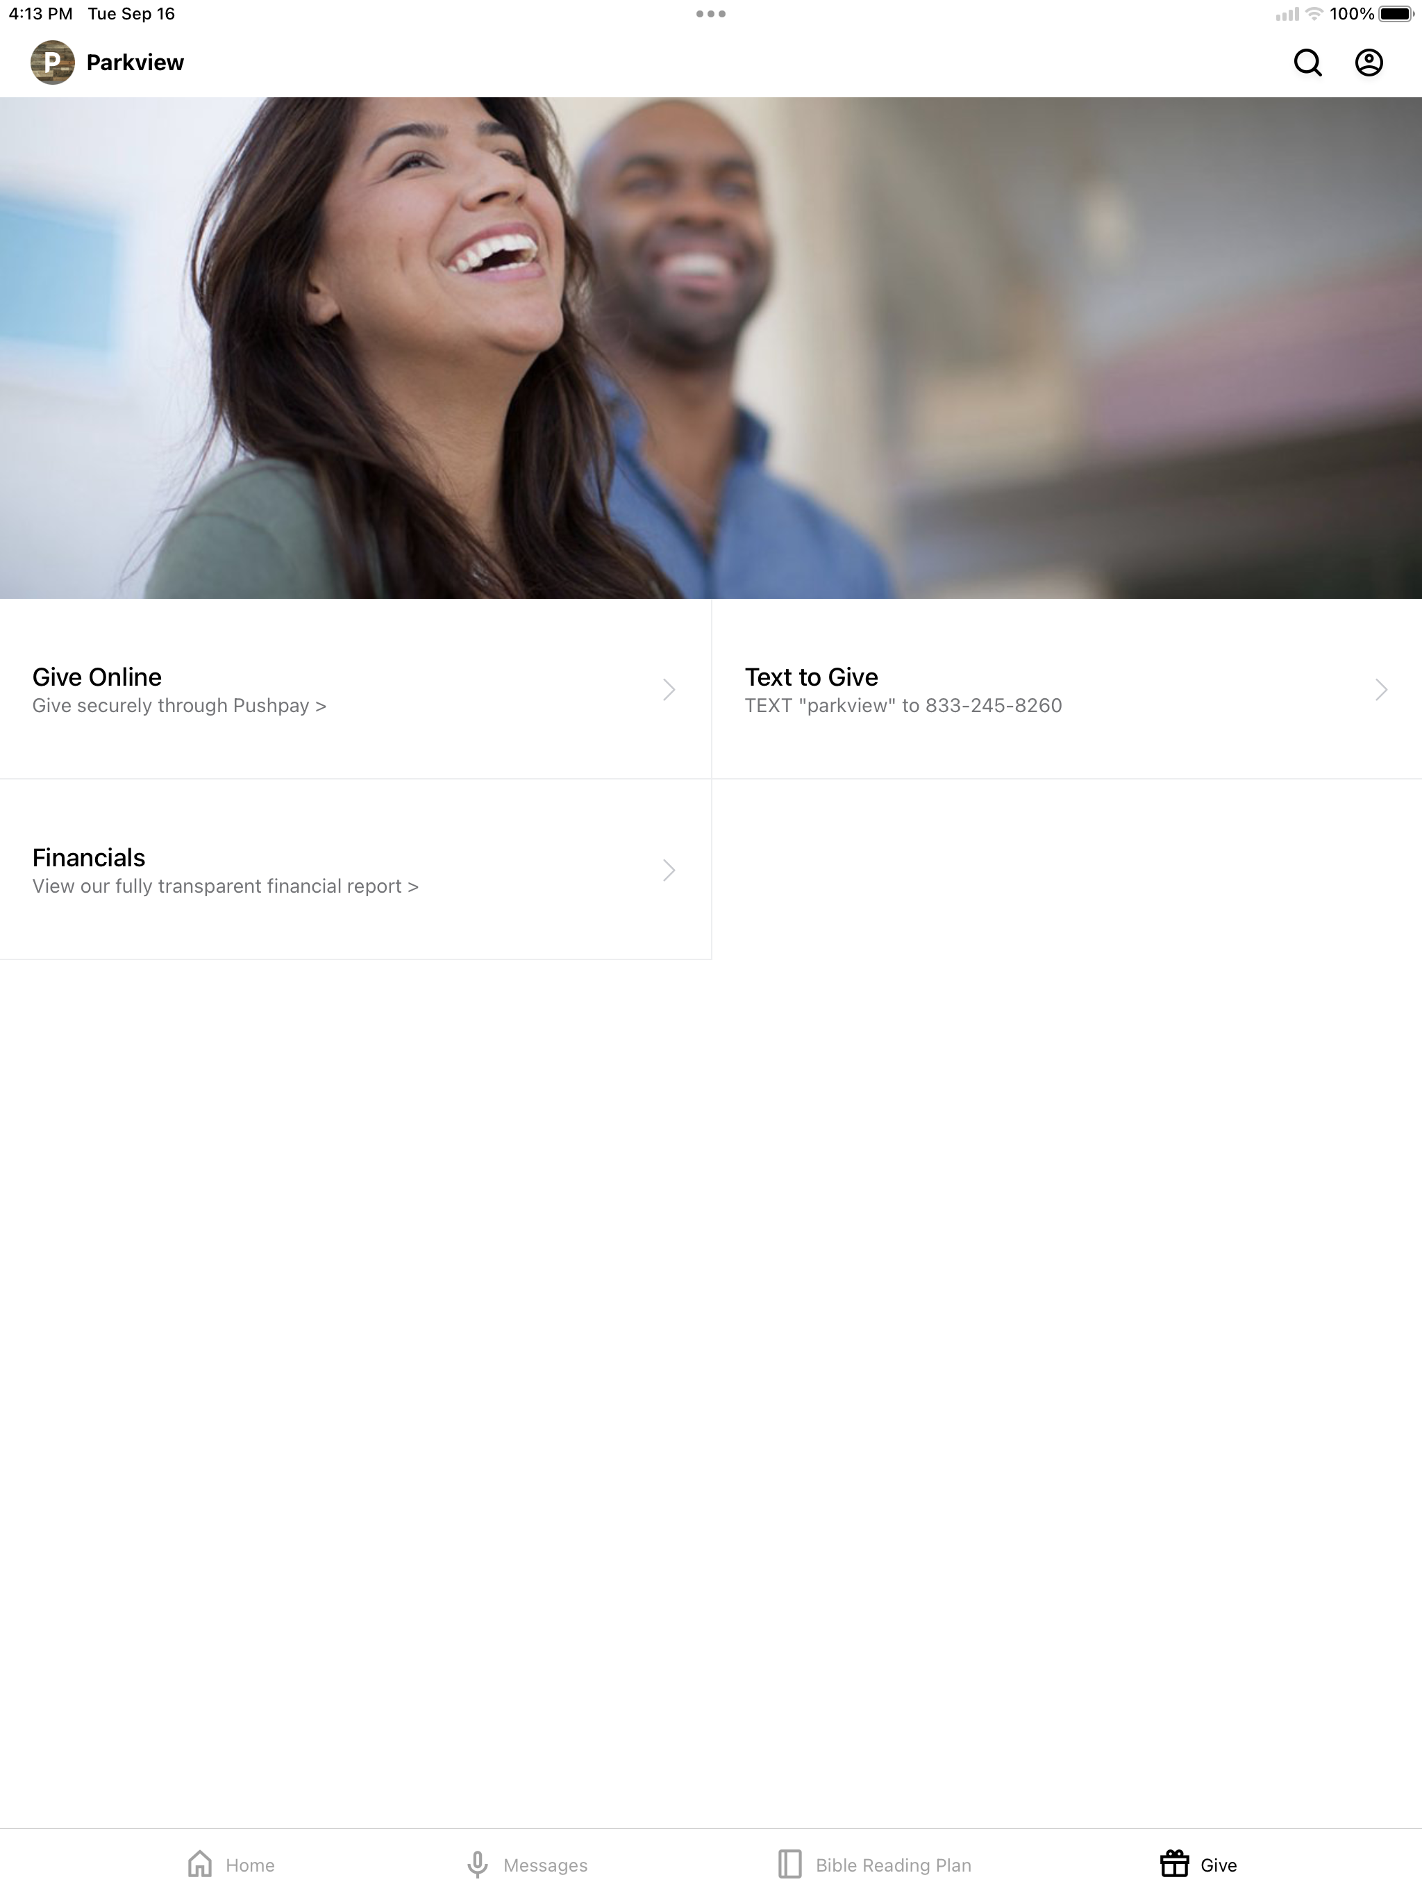The image size is (1422, 1898).
Task: Tap the Bible Reading Plan book icon
Action: pos(790,1865)
